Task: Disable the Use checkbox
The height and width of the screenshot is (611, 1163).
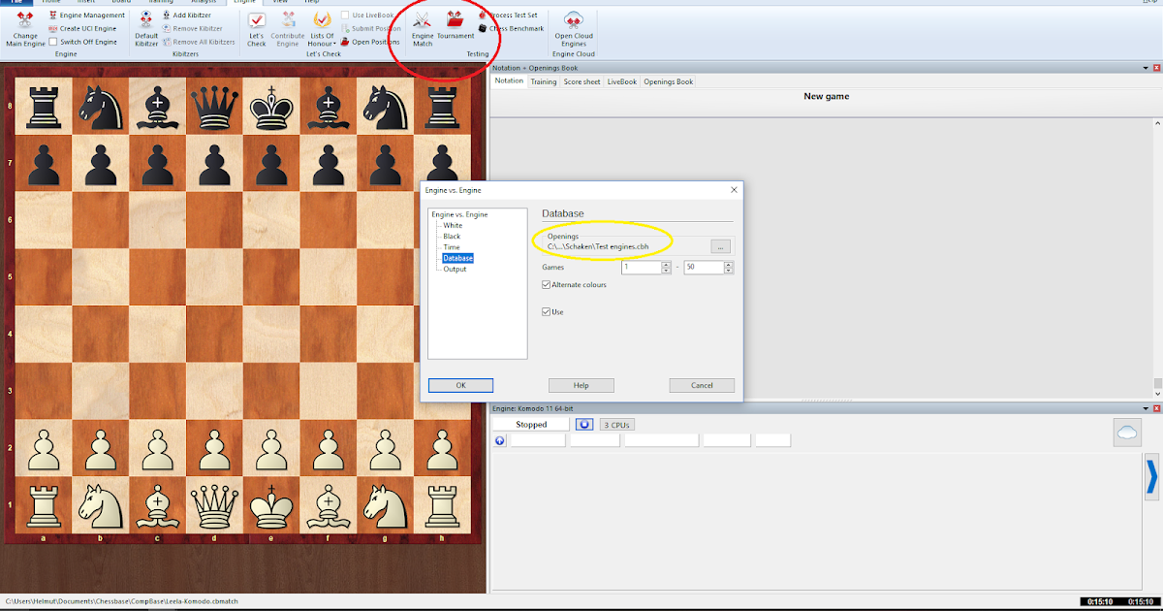Action: [546, 311]
